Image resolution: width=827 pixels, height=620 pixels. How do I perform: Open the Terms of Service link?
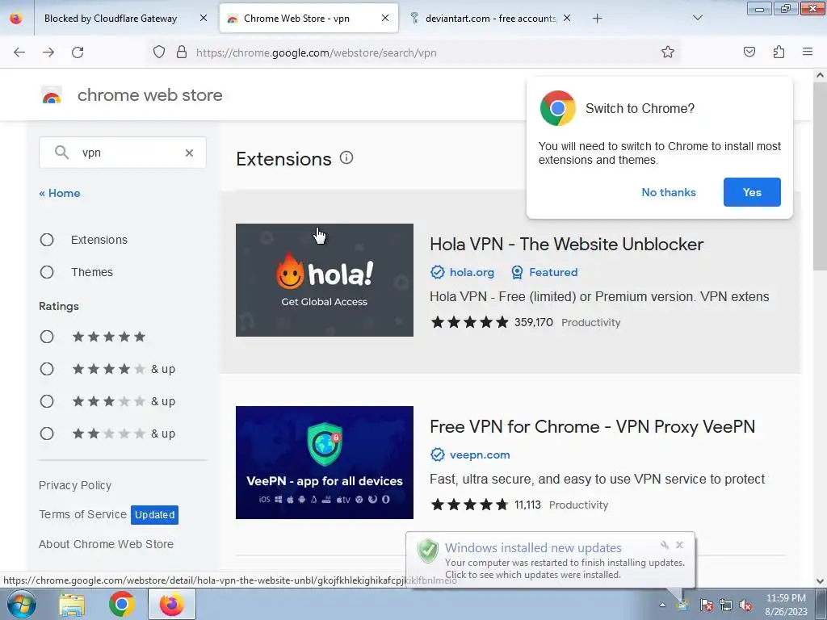point(83,514)
